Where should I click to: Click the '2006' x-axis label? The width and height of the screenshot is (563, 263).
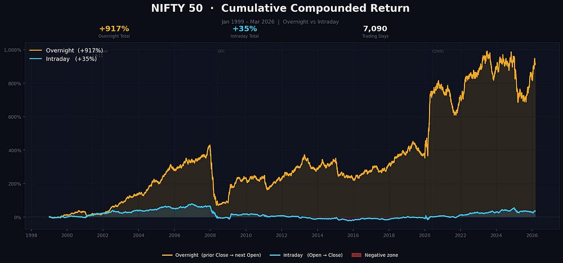175,235
